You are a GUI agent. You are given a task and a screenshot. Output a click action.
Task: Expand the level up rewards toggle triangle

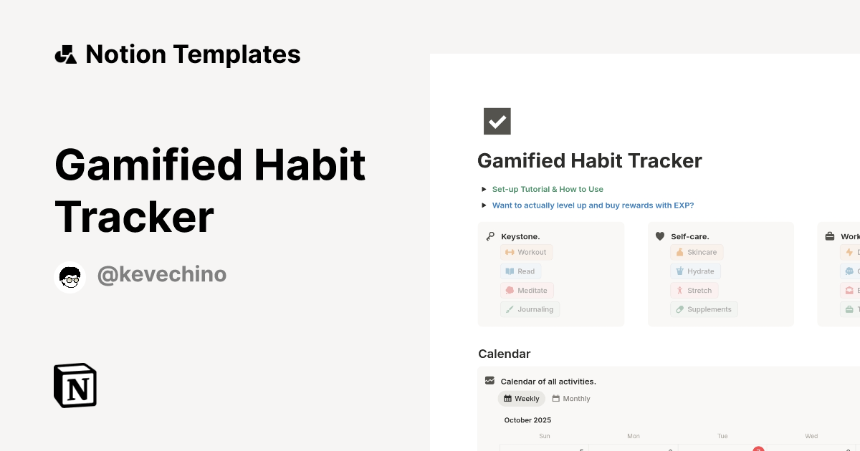tap(484, 205)
